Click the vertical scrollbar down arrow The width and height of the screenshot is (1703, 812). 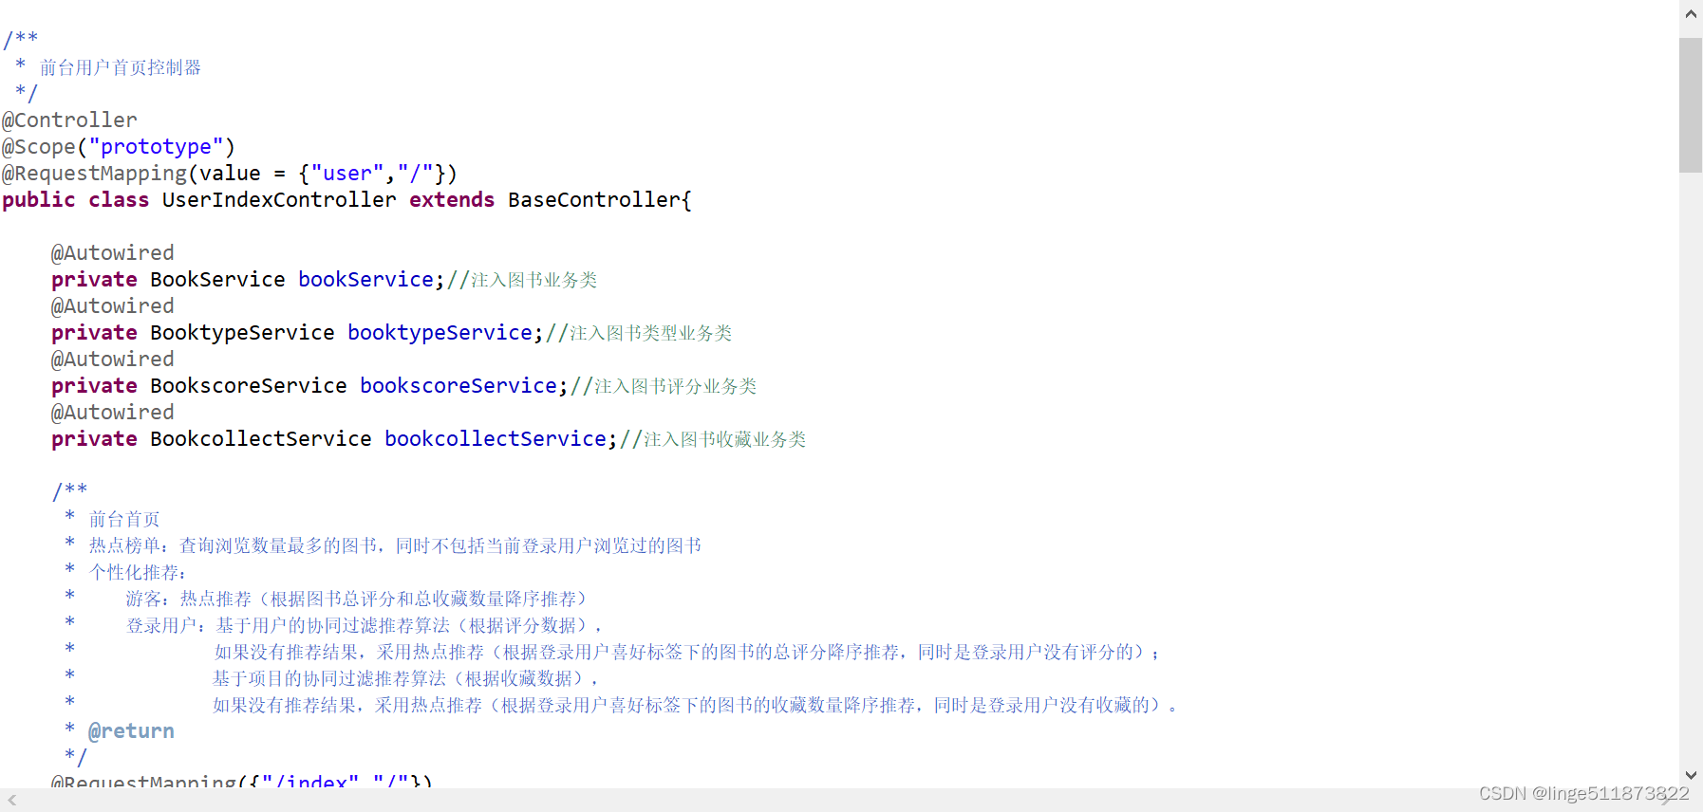click(x=1691, y=775)
